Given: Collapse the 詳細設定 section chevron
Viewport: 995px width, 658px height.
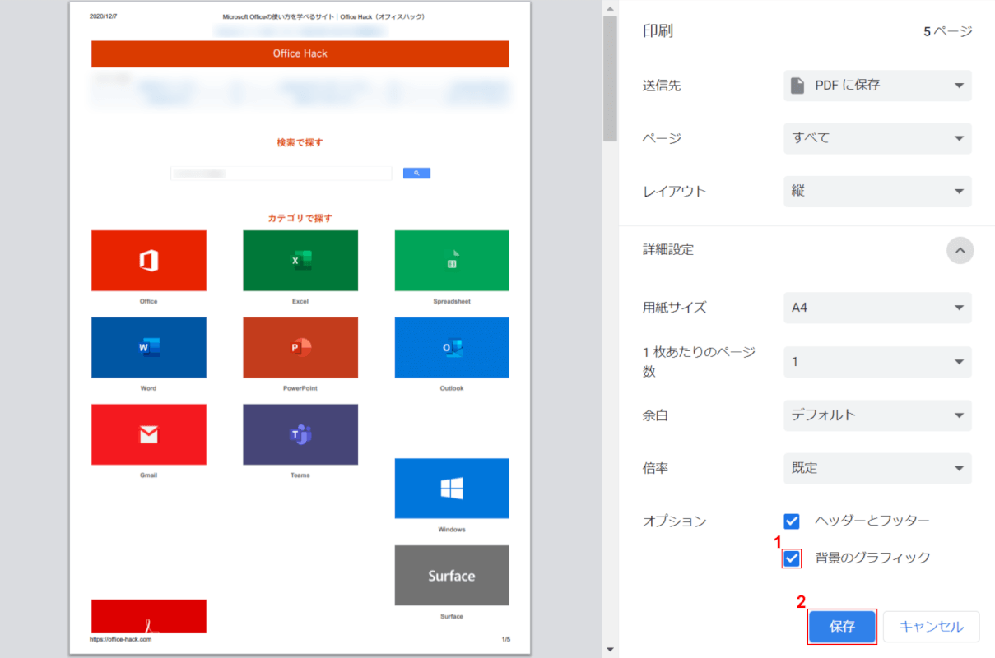Looking at the screenshot, I should [x=960, y=250].
